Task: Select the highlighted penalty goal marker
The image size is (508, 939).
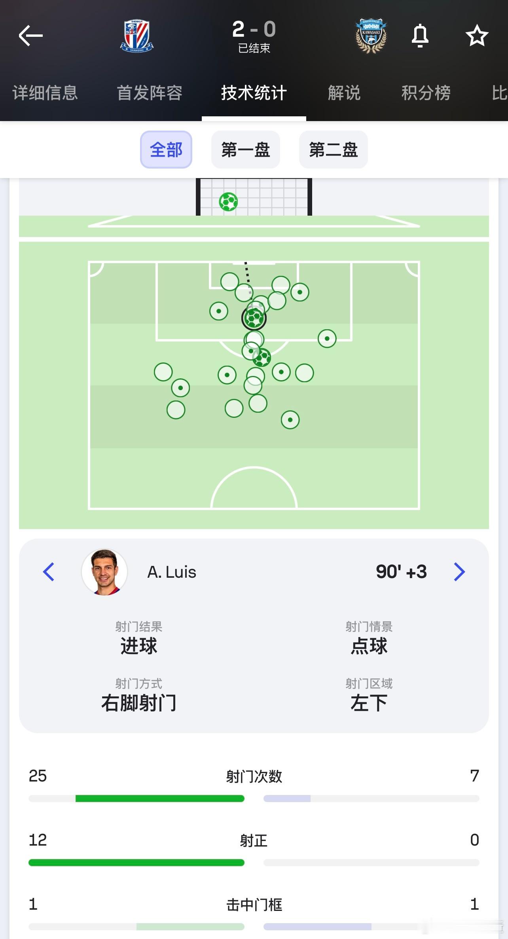Action: coord(254,318)
